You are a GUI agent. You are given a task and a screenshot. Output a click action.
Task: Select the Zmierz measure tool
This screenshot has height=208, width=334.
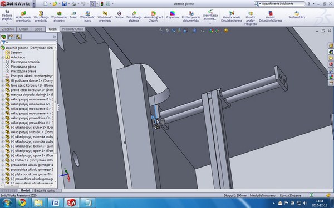point(73,15)
